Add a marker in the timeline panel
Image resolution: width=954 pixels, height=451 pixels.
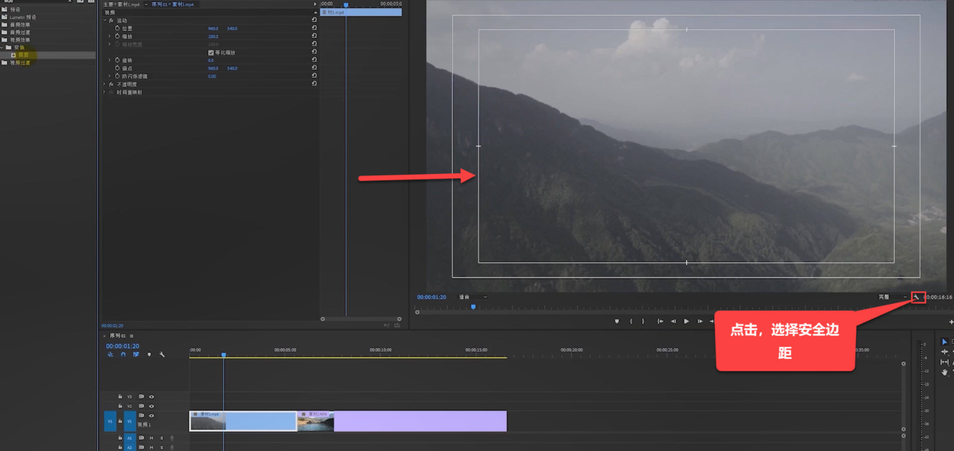(149, 355)
